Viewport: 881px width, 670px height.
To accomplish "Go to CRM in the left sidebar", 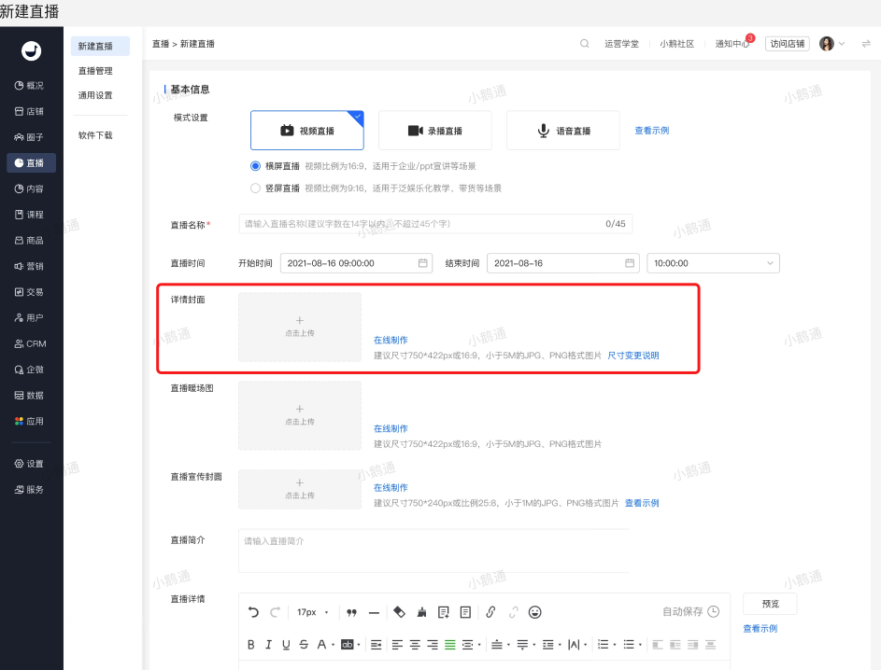I will (x=30, y=343).
